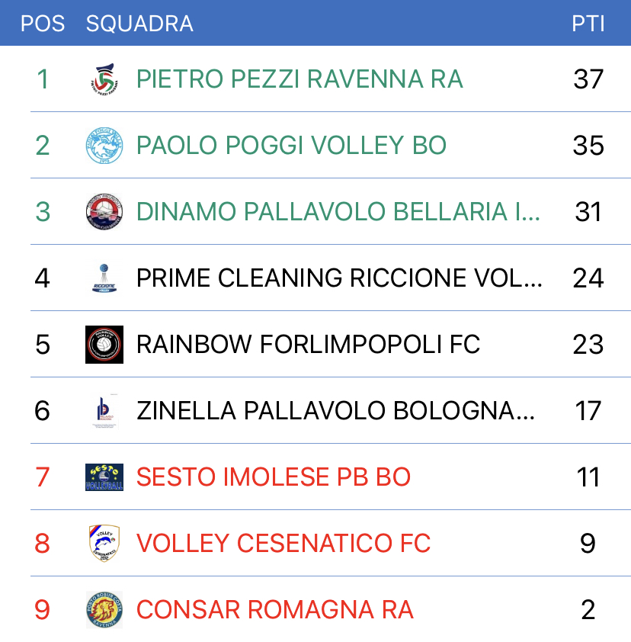Image resolution: width=631 pixels, height=642 pixels.
Task: Select RAINBOW FORLIMPOPOLI FC team name
Action: click(x=308, y=345)
